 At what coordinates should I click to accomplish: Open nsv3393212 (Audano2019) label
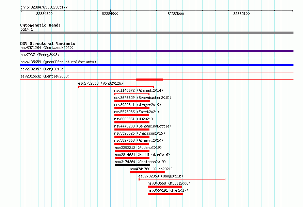pos(138,148)
